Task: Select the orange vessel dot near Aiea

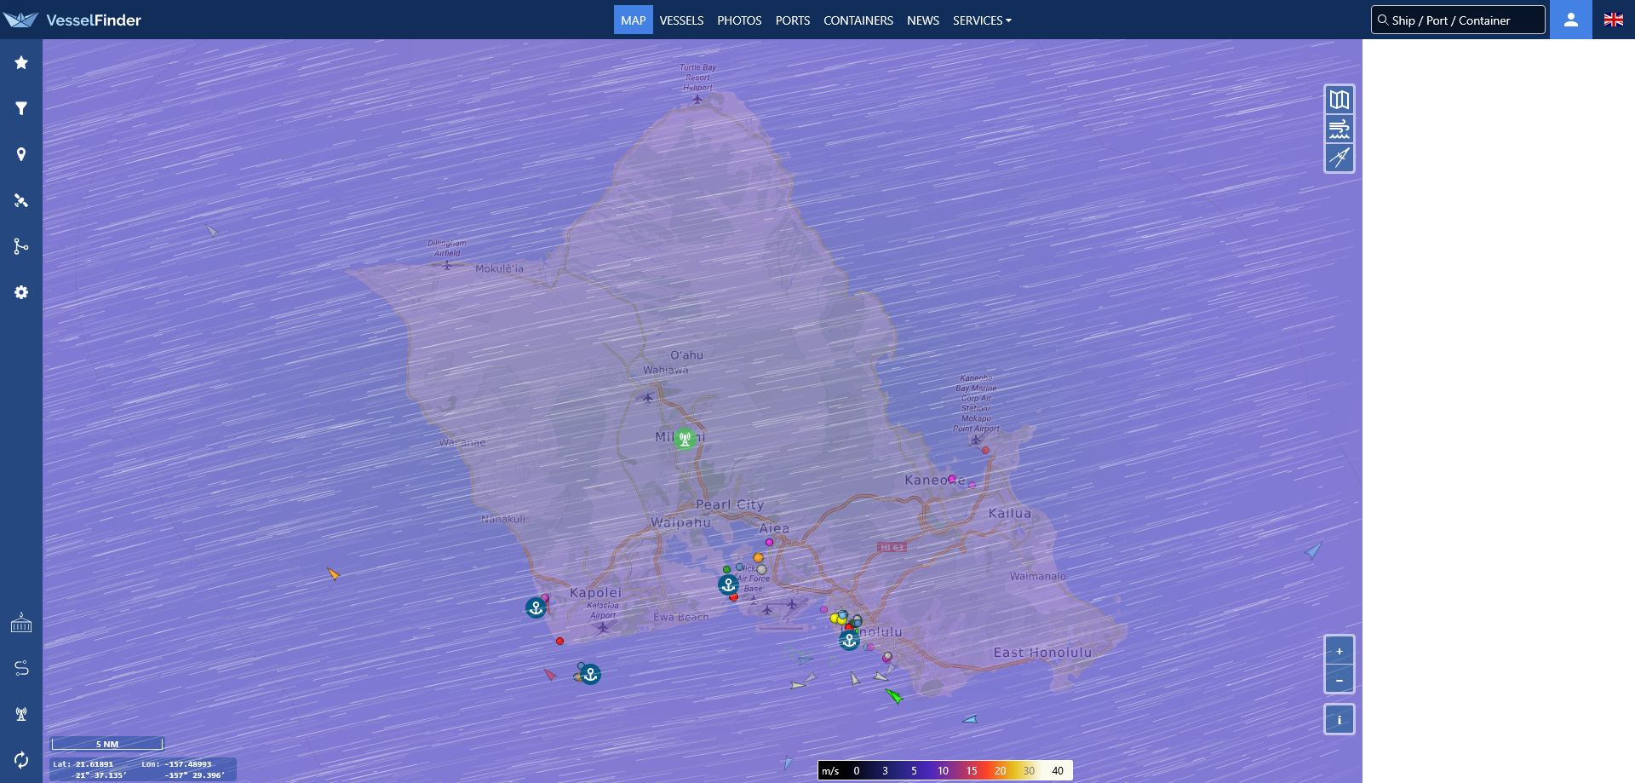Action: pos(758,558)
